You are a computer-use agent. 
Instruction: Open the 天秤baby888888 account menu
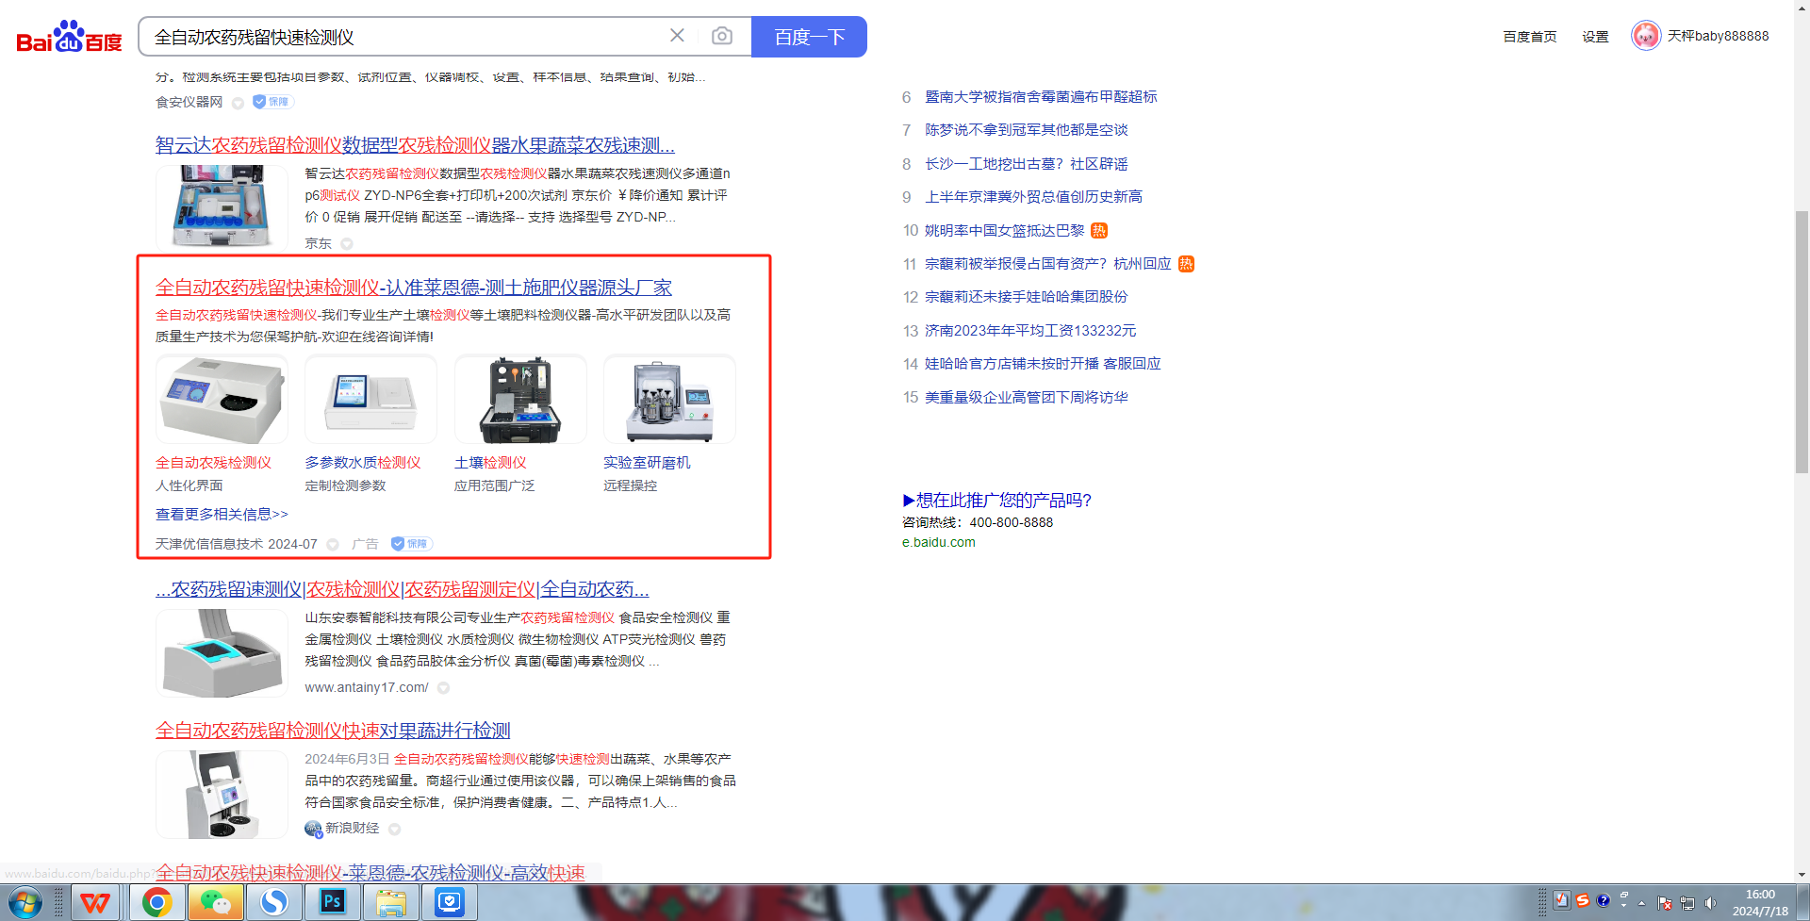click(x=1718, y=36)
